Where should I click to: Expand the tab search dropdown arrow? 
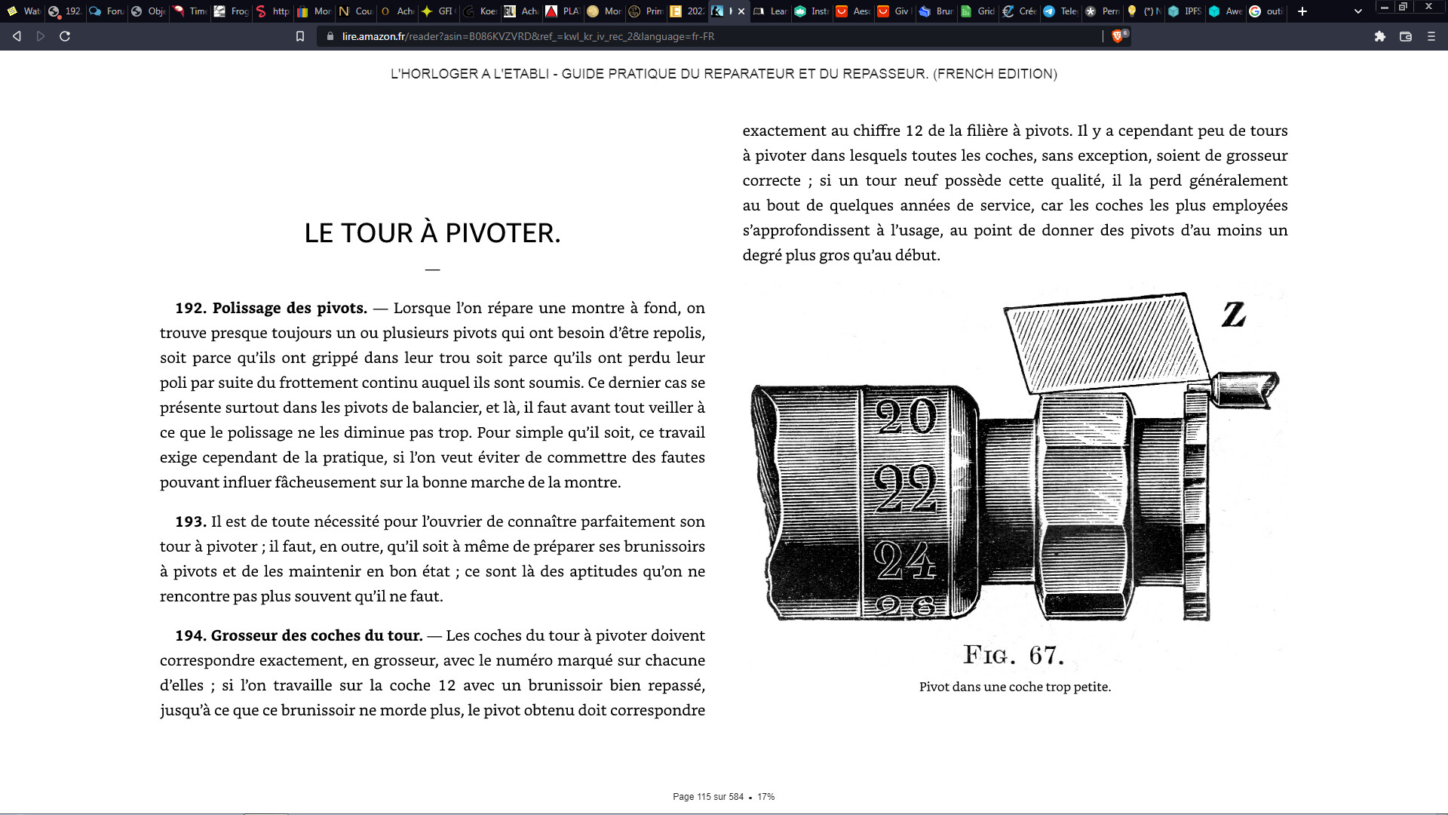point(1358,11)
